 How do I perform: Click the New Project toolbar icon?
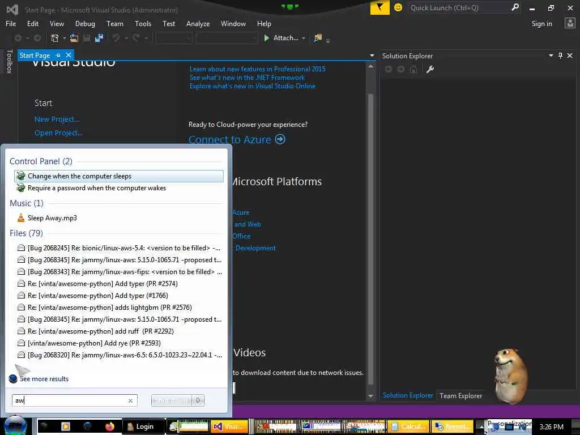coord(55,38)
